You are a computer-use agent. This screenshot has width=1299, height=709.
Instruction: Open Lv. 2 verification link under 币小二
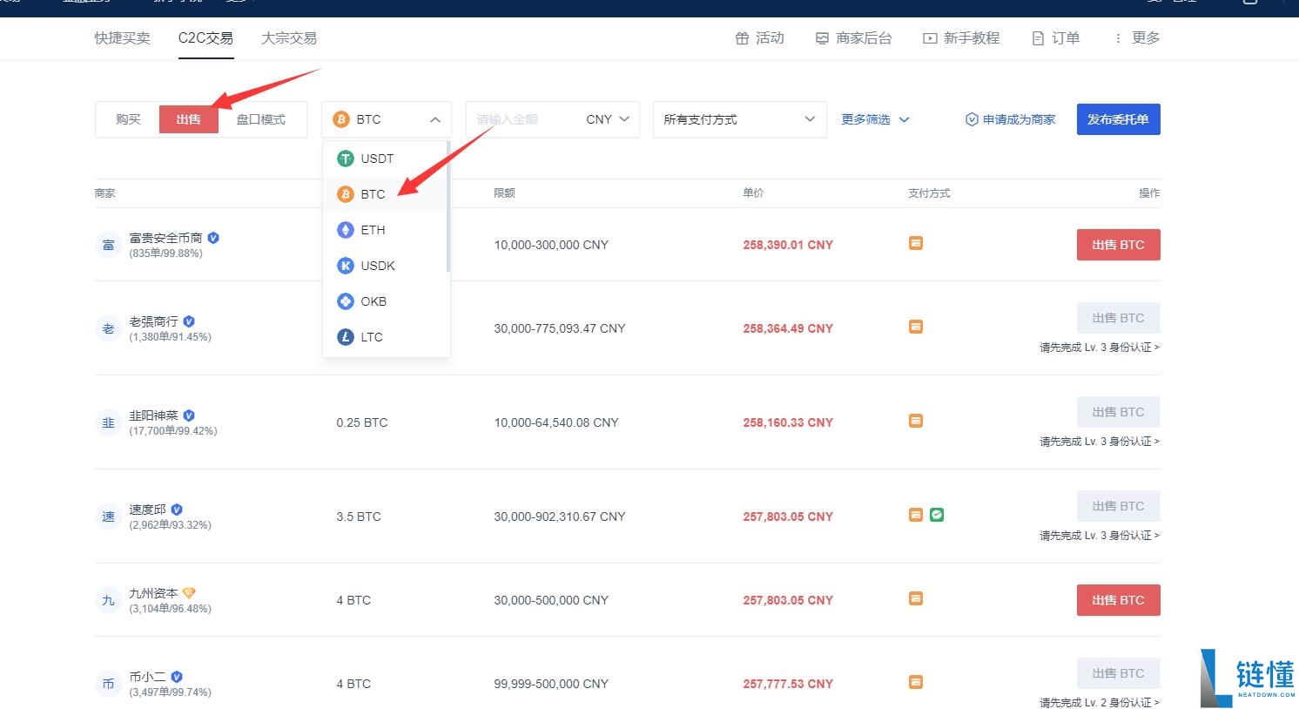click(x=1100, y=703)
